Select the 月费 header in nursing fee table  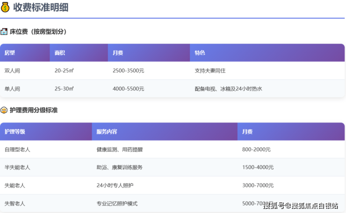tap(247, 132)
